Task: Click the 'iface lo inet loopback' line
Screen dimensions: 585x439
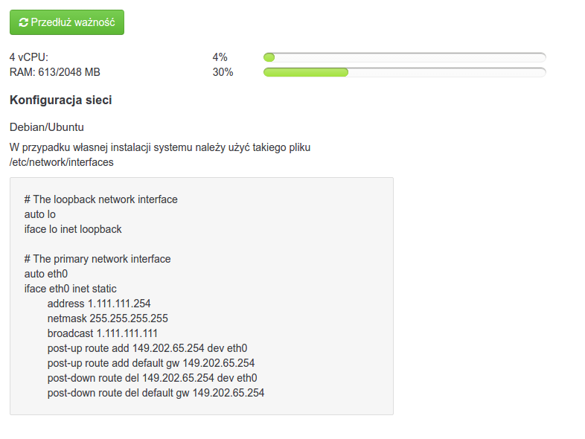Action: [x=73, y=229]
